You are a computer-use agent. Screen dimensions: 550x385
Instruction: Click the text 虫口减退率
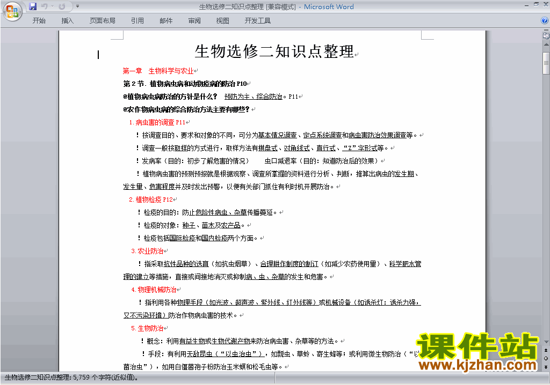coord(280,161)
